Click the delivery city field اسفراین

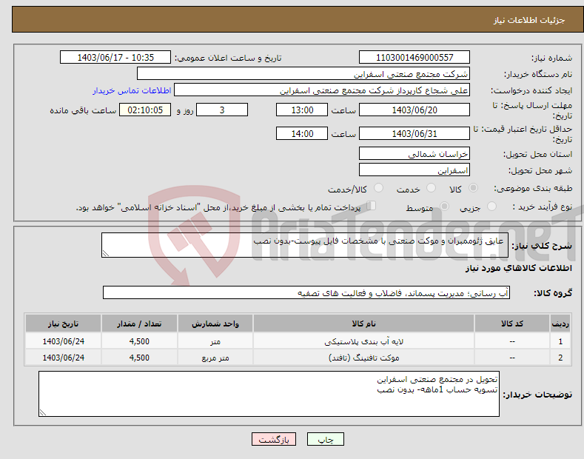pyautogui.click(x=414, y=170)
